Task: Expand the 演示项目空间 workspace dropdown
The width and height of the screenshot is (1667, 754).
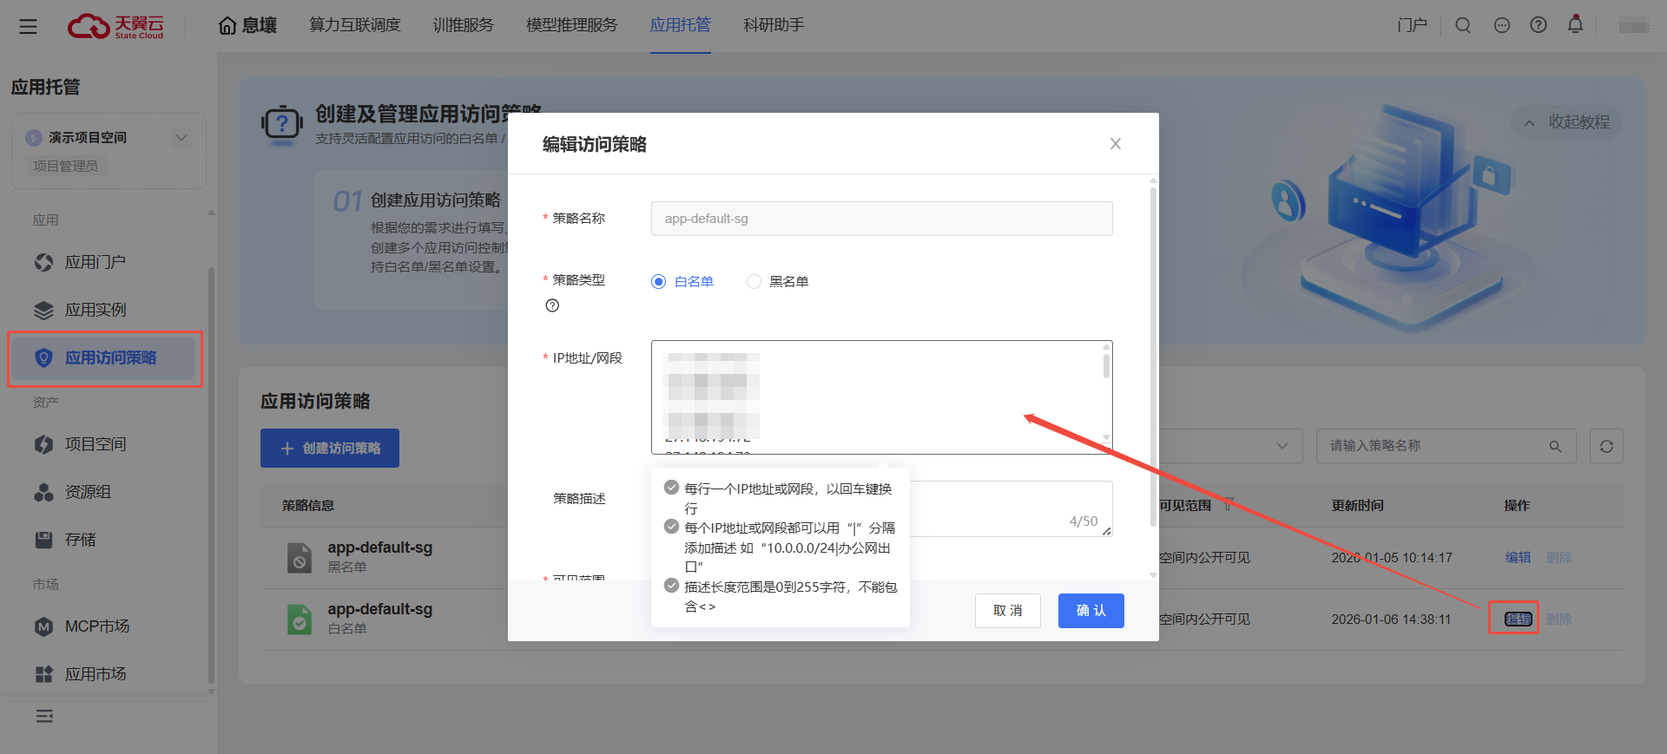Action: pyautogui.click(x=181, y=137)
